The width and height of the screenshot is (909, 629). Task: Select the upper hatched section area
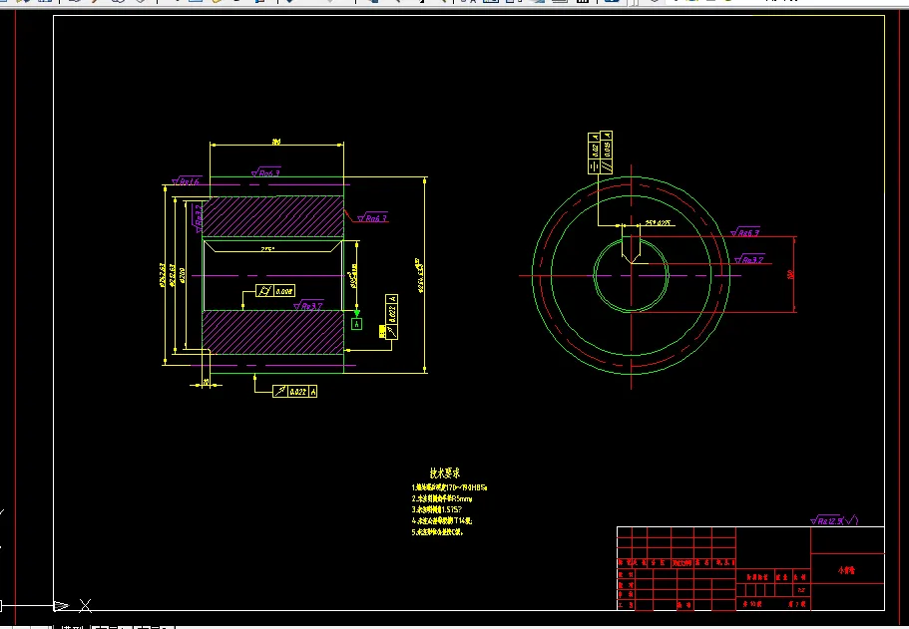(x=272, y=216)
